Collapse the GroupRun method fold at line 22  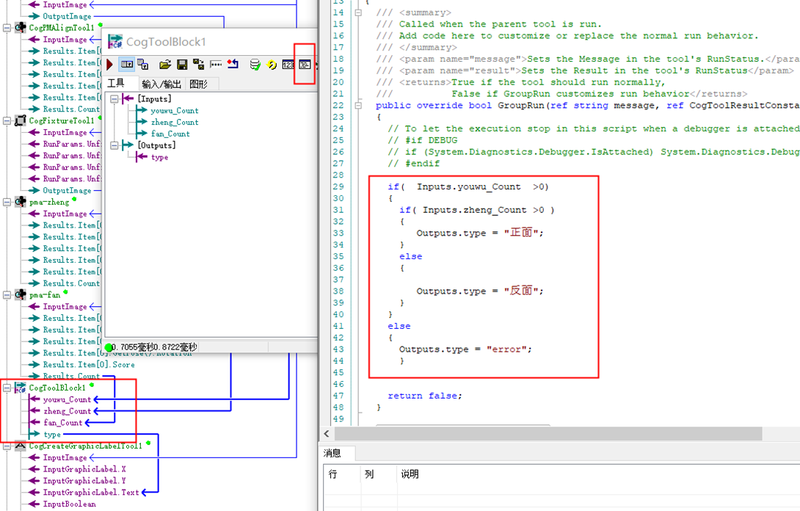point(358,105)
